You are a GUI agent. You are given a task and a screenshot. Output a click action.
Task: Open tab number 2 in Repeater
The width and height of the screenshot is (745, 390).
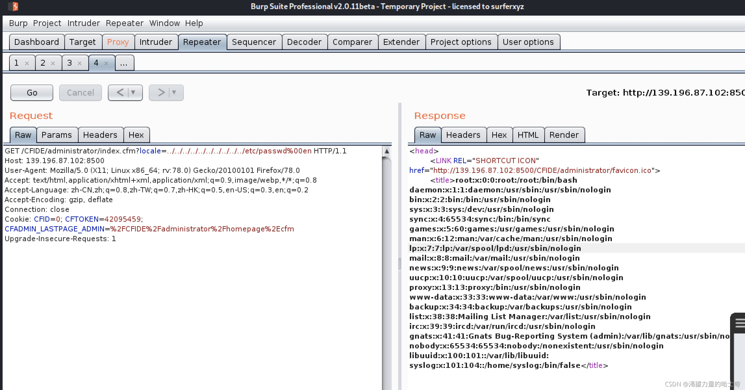coord(44,63)
